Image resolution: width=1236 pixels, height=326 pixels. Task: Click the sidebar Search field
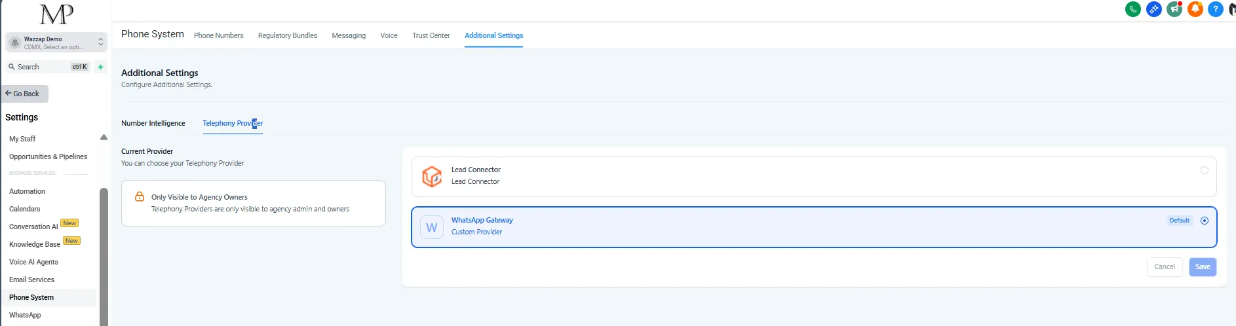tap(48, 67)
